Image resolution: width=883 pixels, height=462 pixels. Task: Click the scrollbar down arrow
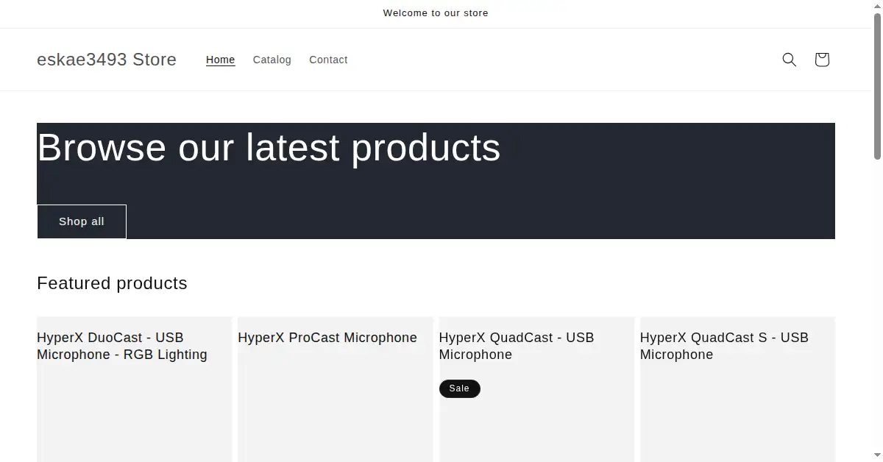pyautogui.click(x=877, y=456)
